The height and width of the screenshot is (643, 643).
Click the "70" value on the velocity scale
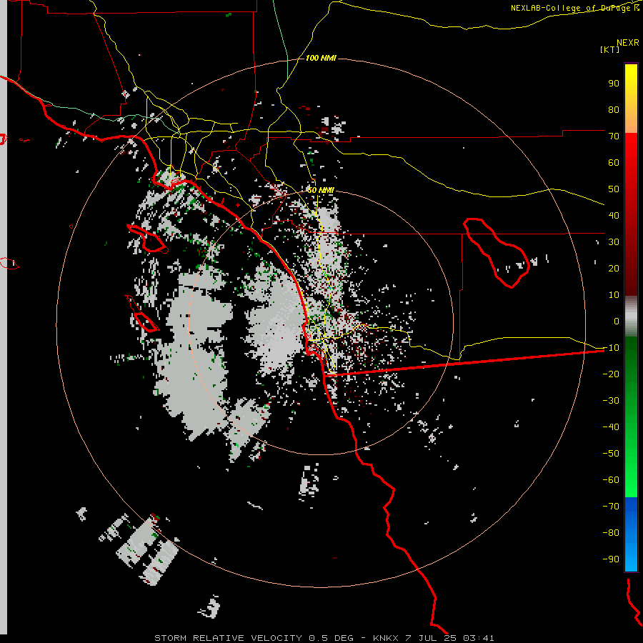[614, 136]
